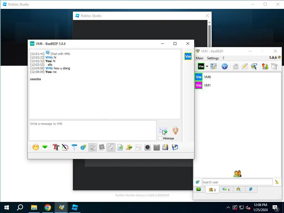
Task: Open the ? help menu
Action: [x=223, y=58]
